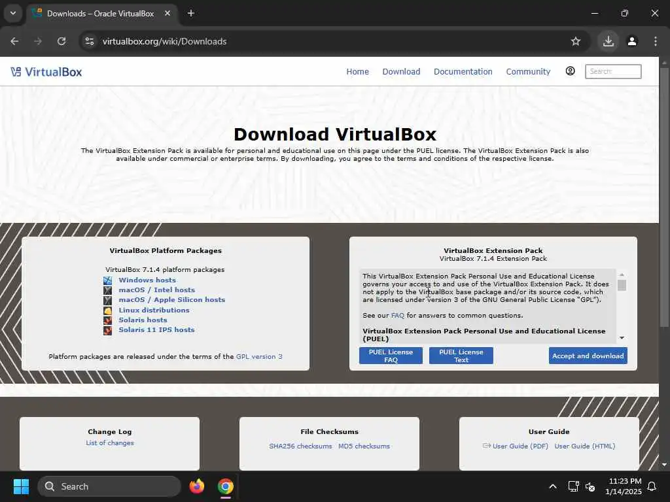Click the Solaris 11 IPS hosts icon
The height and width of the screenshot is (502, 670).
(108, 330)
